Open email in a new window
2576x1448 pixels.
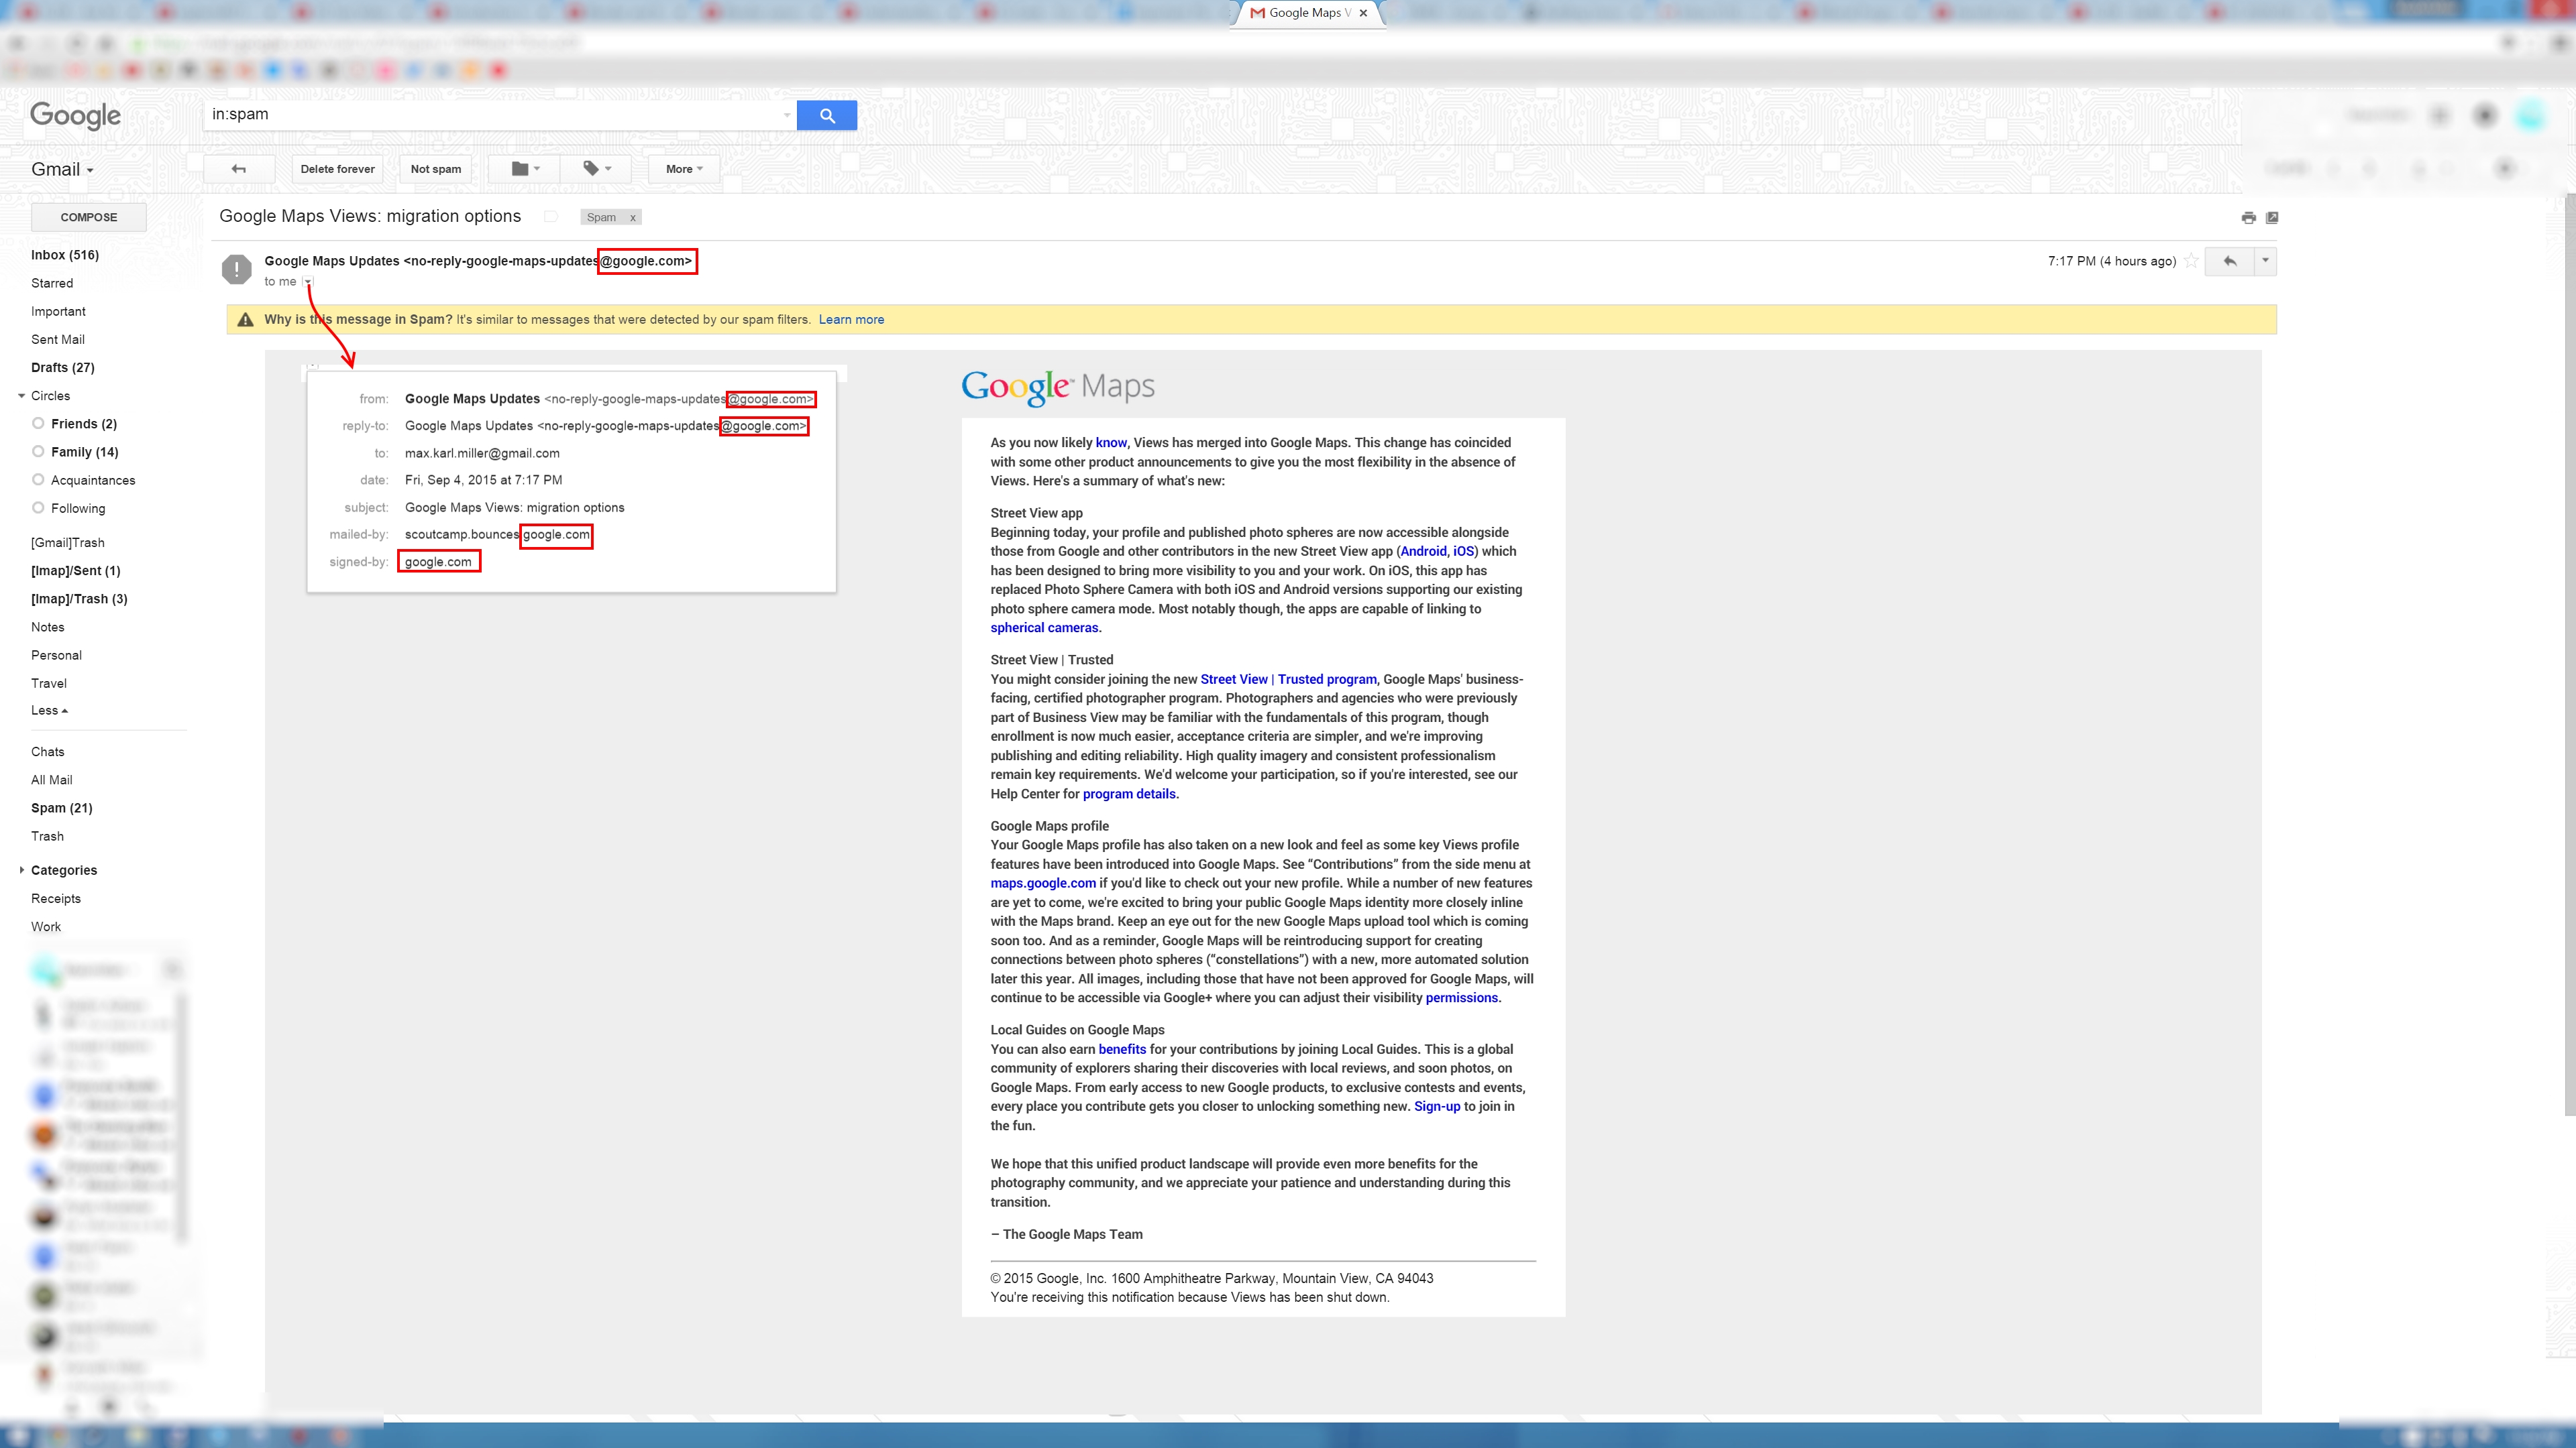[x=2272, y=218]
